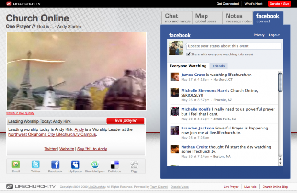
Task: Click the live video player
Action: (76, 71)
